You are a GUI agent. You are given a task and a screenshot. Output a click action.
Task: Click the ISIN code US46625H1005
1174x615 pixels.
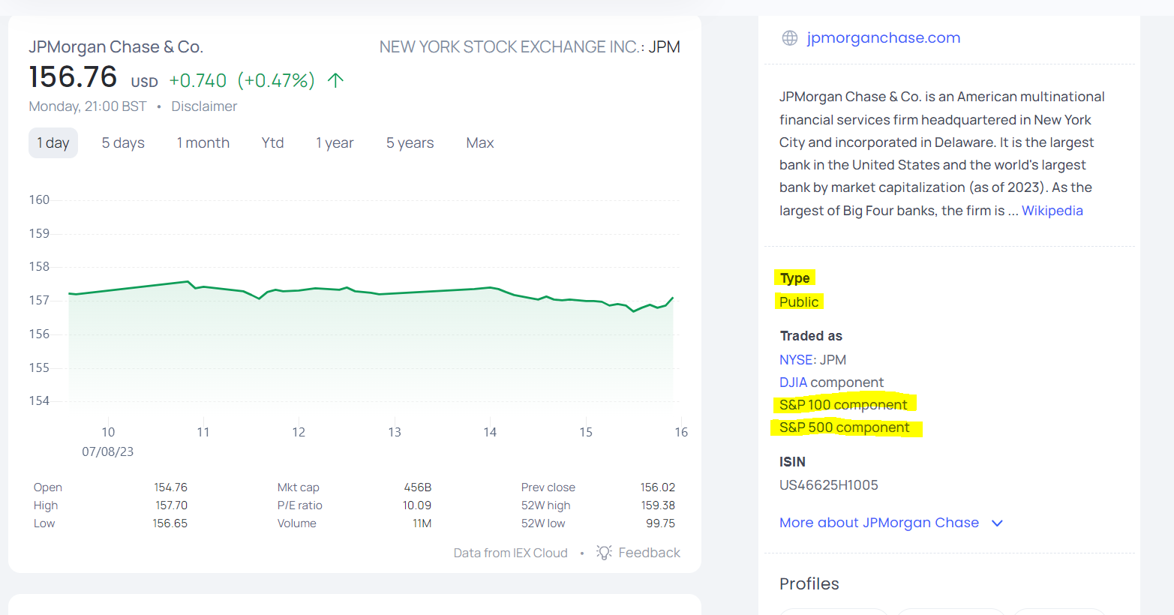[829, 485]
